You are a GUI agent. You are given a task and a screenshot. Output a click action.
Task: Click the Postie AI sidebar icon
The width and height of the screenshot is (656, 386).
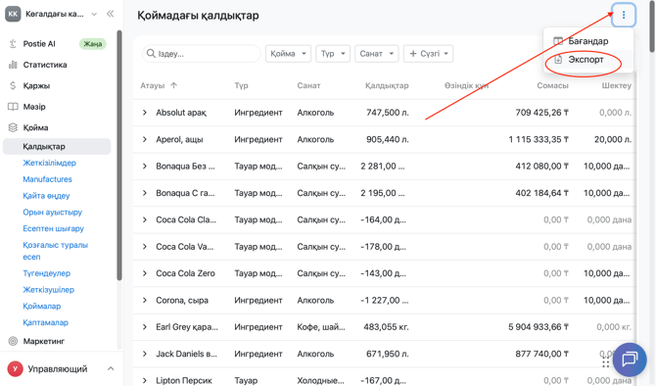click(13, 43)
